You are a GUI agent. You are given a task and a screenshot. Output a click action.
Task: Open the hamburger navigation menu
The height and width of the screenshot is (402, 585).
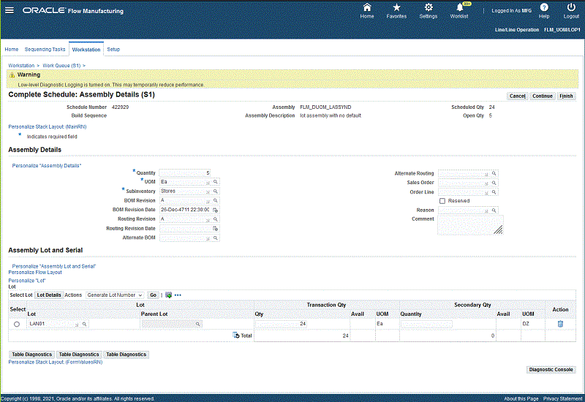click(10, 11)
